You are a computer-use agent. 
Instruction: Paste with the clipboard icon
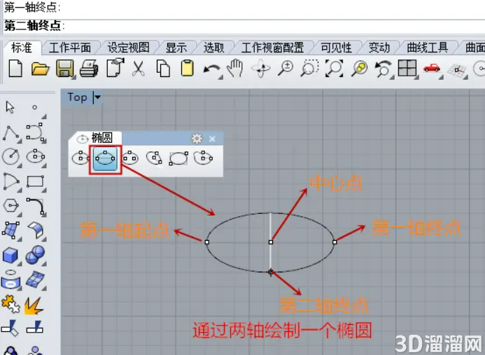click(187, 68)
